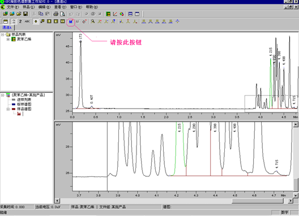Click the ABC label toolbar icon
Viewport: 299px width, 216px height.
coord(27,21)
